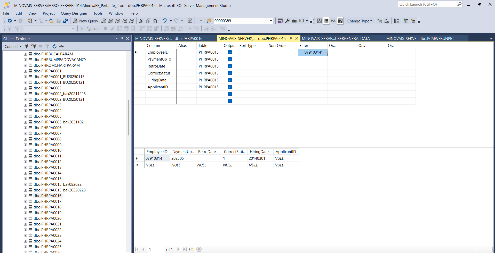This screenshot has width=495, height=253.
Task: Click the MDX query icon
Action: click(x=111, y=21)
